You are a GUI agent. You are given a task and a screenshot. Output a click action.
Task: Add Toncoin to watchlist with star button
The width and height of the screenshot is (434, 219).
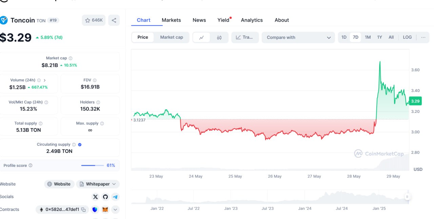pyautogui.click(x=94, y=20)
